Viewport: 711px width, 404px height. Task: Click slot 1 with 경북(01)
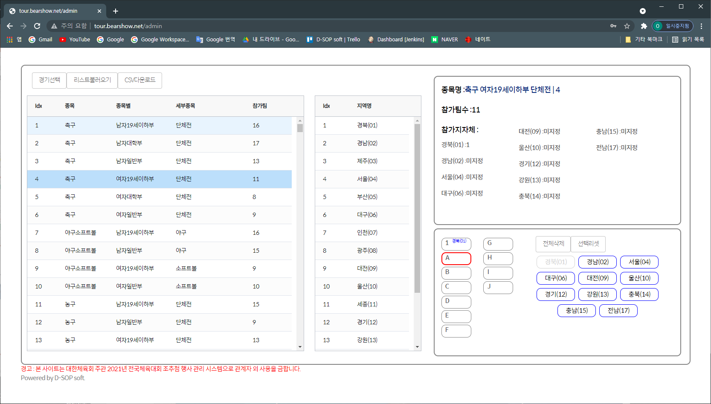[456, 244]
